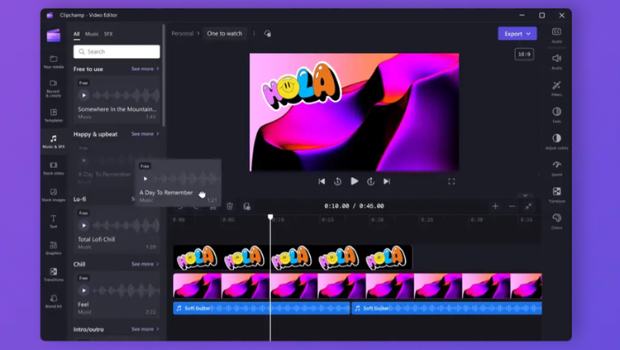Switch to the Music tab
This screenshot has height=350, width=620.
click(92, 34)
